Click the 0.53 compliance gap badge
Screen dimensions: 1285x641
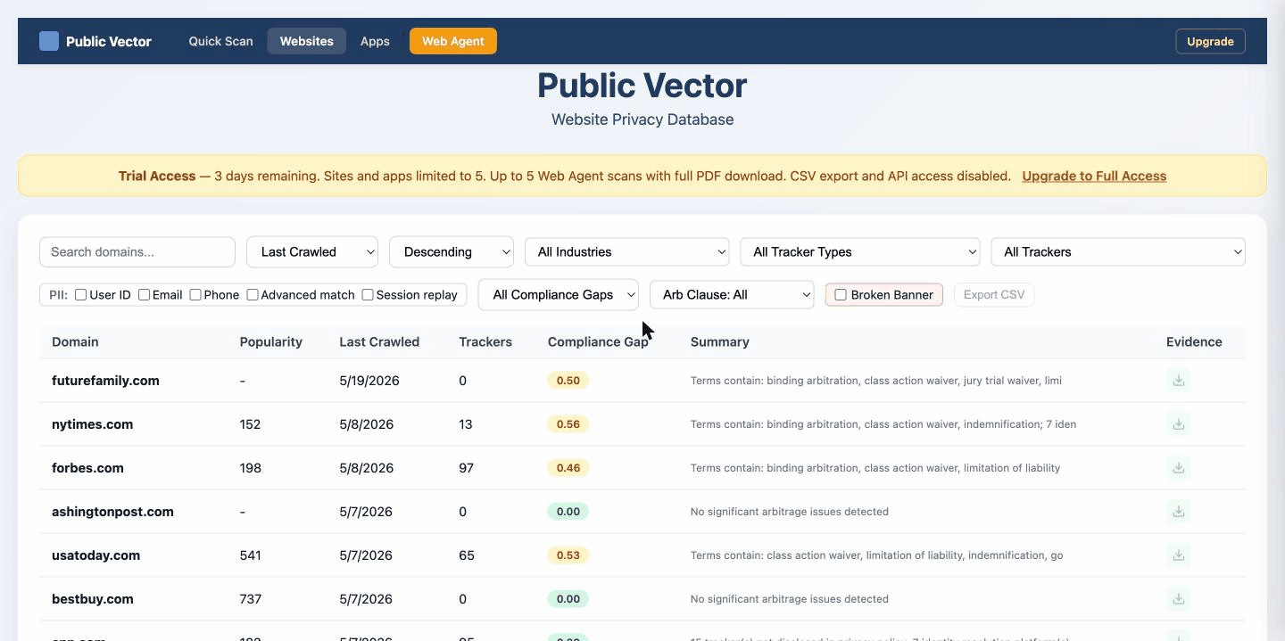pyautogui.click(x=568, y=555)
